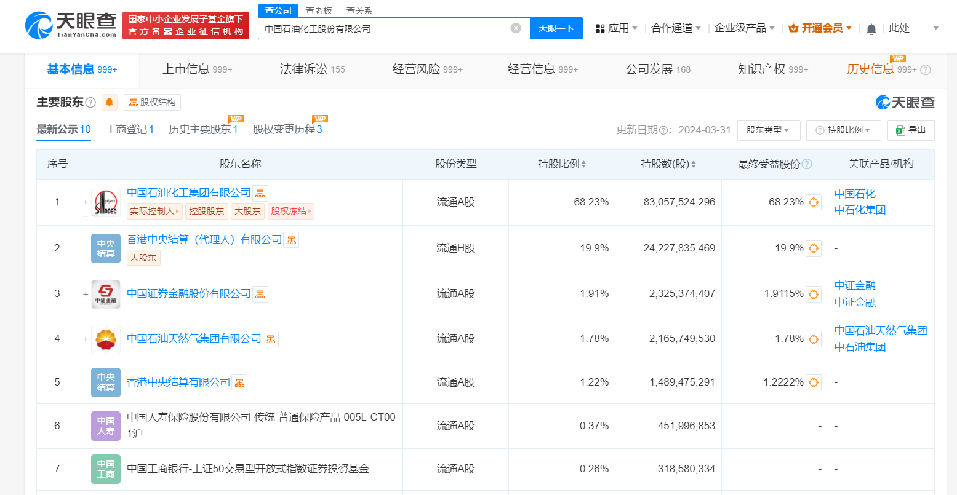Expand 中国石油天然气集团有限公司 row with the plus control

point(86,339)
